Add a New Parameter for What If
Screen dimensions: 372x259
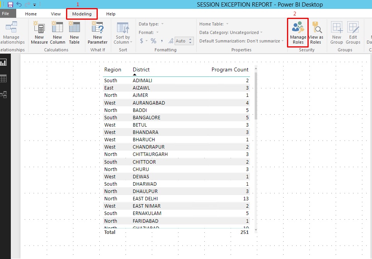[x=97, y=33]
